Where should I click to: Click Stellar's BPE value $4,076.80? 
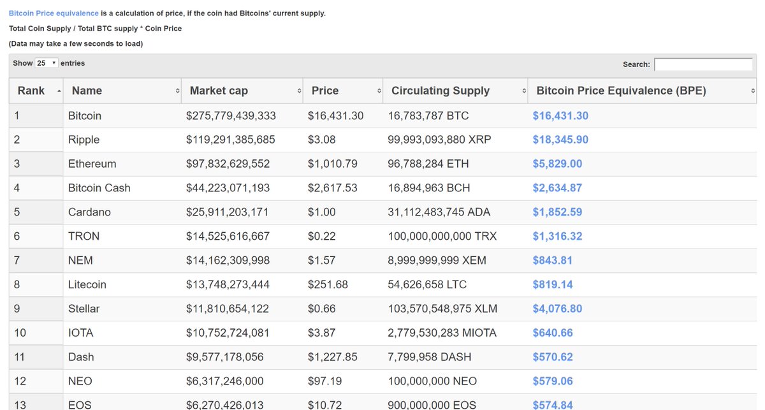557,309
